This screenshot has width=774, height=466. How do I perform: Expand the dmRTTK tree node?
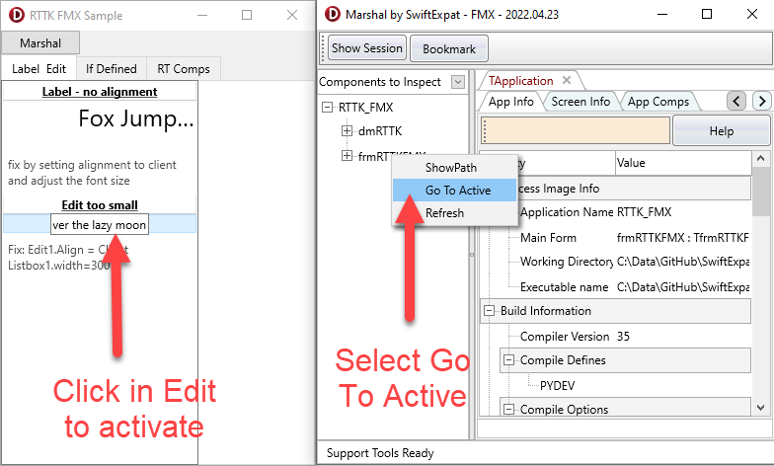click(x=348, y=130)
